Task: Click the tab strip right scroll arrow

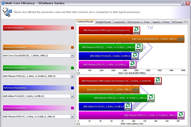Action: click(187, 22)
